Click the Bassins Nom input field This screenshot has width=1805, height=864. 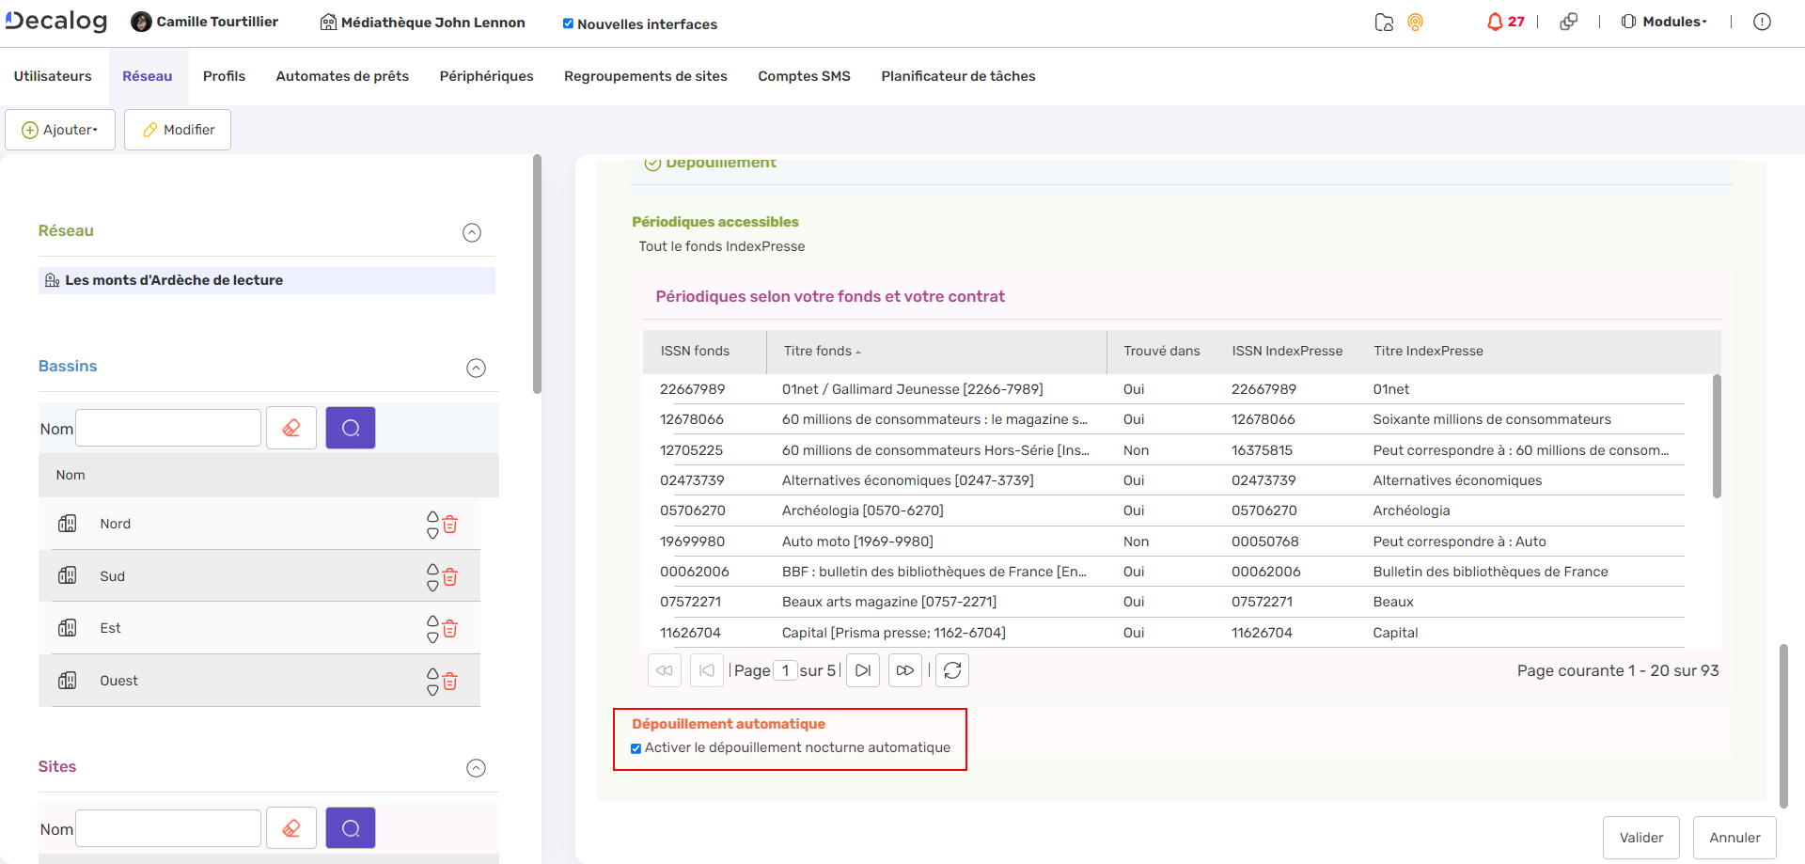point(168,428)
